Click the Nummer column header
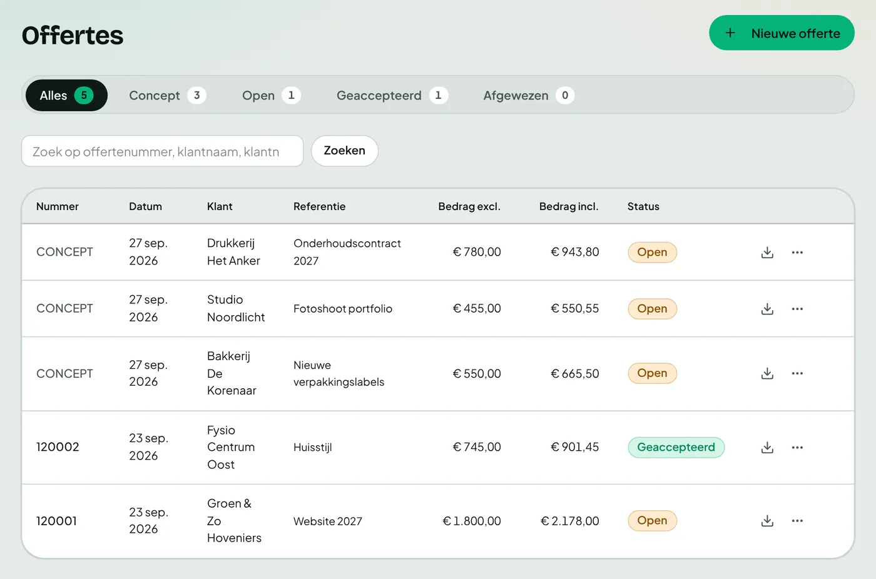The image size is (876, 579). (58, 206)
